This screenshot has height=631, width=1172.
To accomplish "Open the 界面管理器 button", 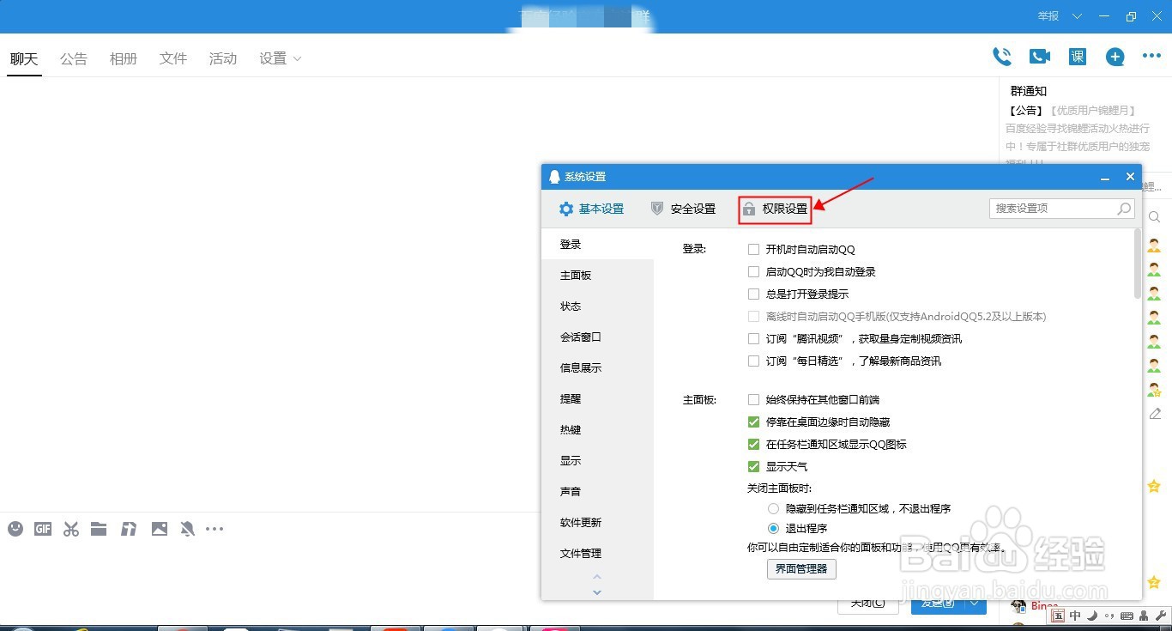I will click(x=801, y=569).
